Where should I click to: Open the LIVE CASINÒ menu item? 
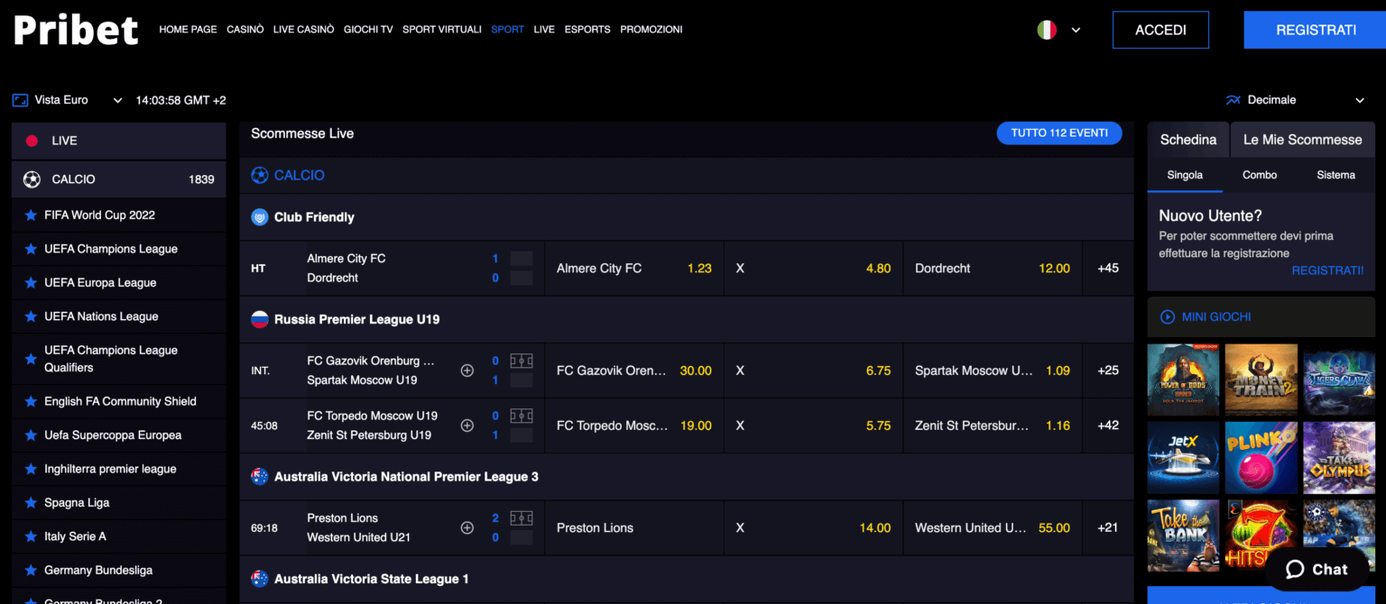[304, 30]
